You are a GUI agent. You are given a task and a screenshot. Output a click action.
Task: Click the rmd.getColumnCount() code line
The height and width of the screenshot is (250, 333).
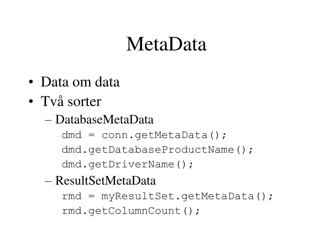pos(131,211)
